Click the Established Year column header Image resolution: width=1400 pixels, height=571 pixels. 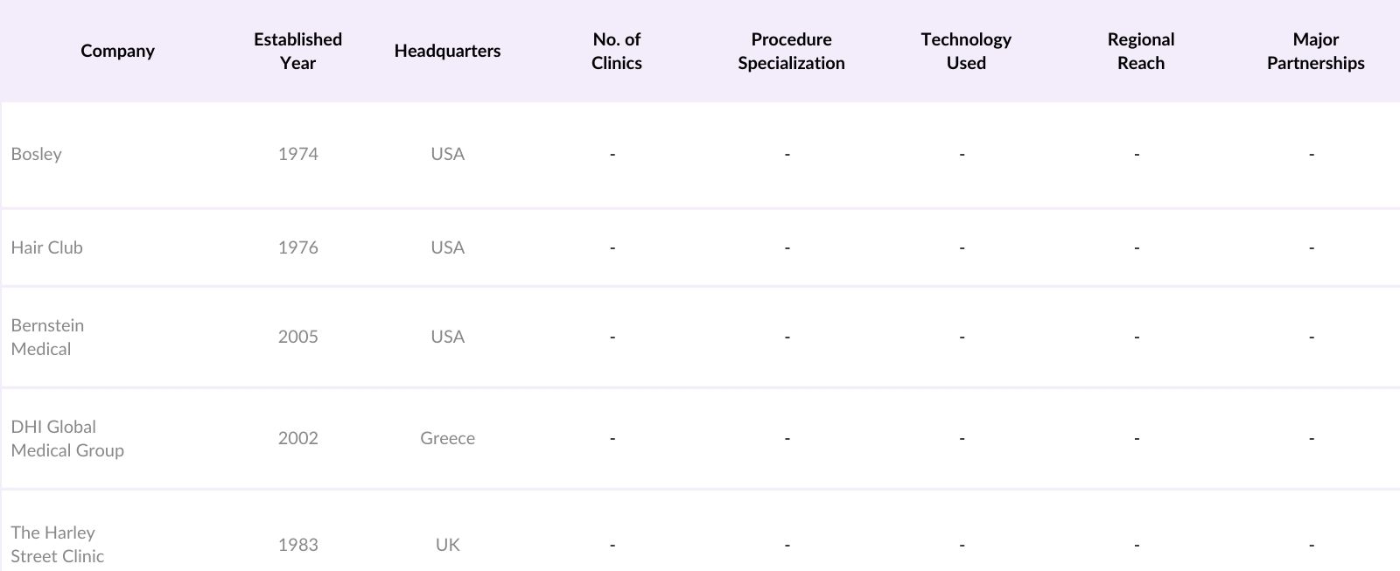[297, 51]
